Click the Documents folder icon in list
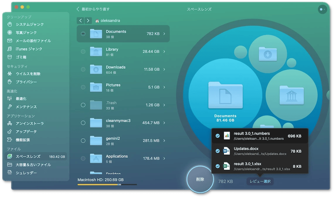Viewport: 334px width, 198px height. (96, 34)
